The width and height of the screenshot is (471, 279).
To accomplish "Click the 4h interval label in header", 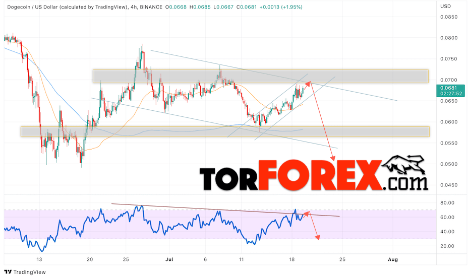I will pyautogui.click(x=134, y=7).
